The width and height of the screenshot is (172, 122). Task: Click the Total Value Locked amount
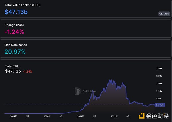click(16, 12)
